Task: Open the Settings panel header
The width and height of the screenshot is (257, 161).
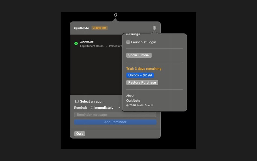Action: pyautogui.click(x=133, y=34)
